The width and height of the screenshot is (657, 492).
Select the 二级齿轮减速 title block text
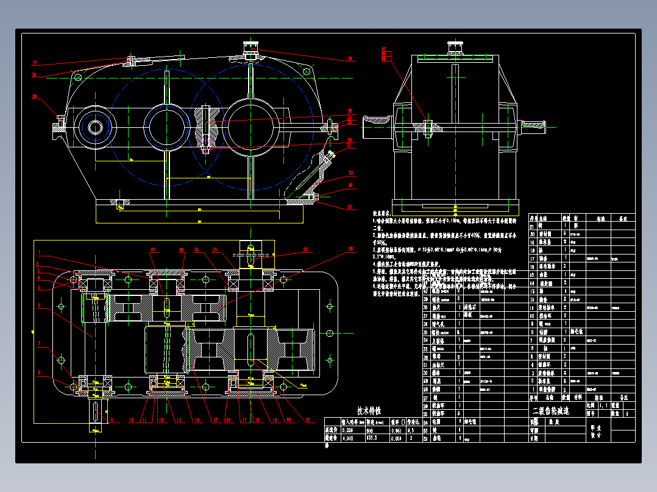tap(551, 411)
